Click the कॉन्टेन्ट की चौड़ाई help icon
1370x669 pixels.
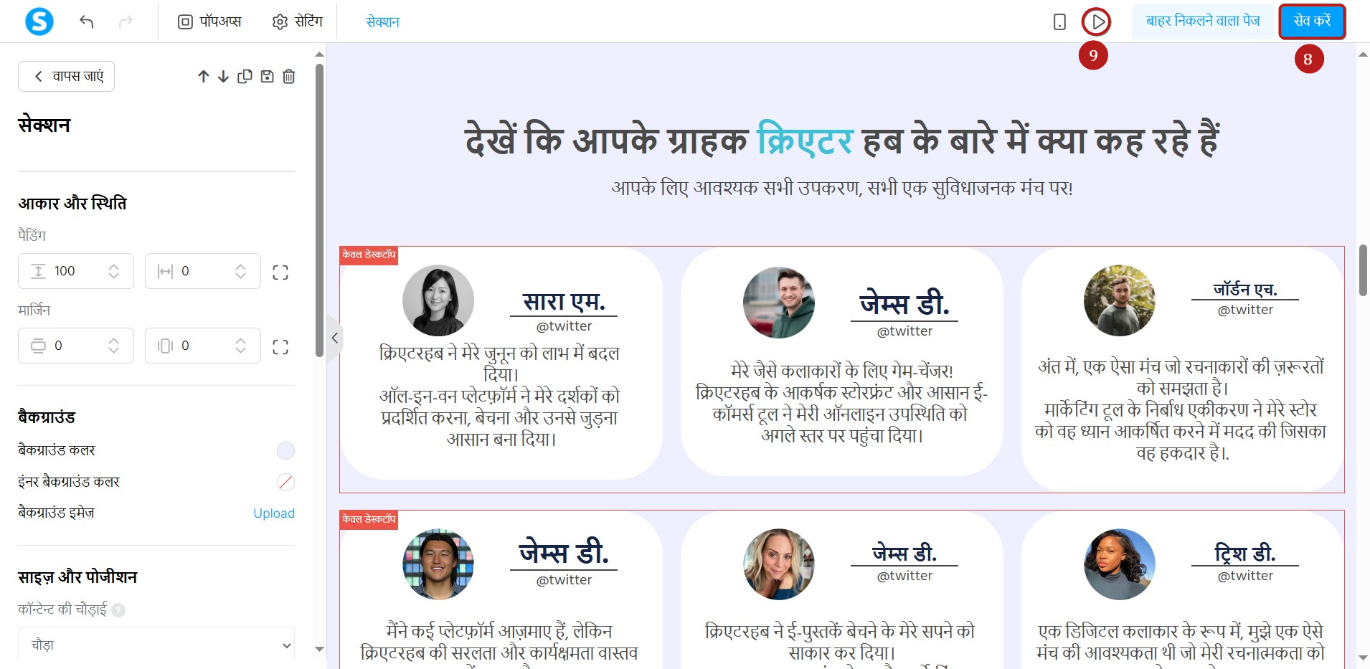pyautogui.click(x=118, y=609)
